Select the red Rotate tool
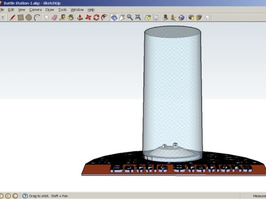Image resolution: width=266 pixels, height=199 pixels. pos(96,18)
